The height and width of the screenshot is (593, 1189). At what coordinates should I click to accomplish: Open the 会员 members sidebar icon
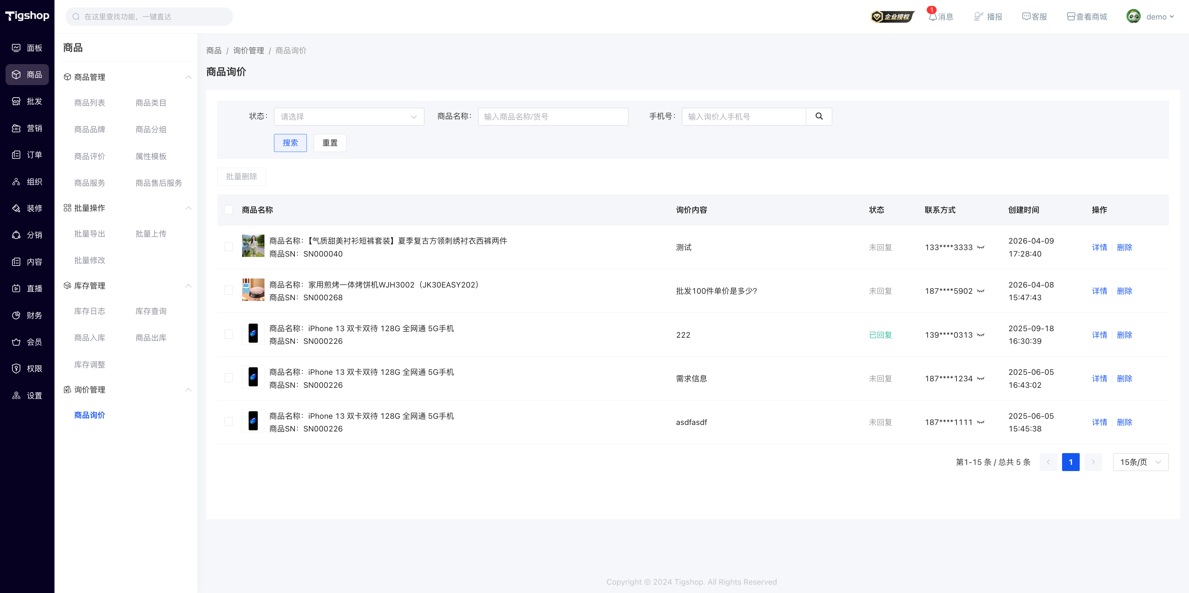coord(16,342)
